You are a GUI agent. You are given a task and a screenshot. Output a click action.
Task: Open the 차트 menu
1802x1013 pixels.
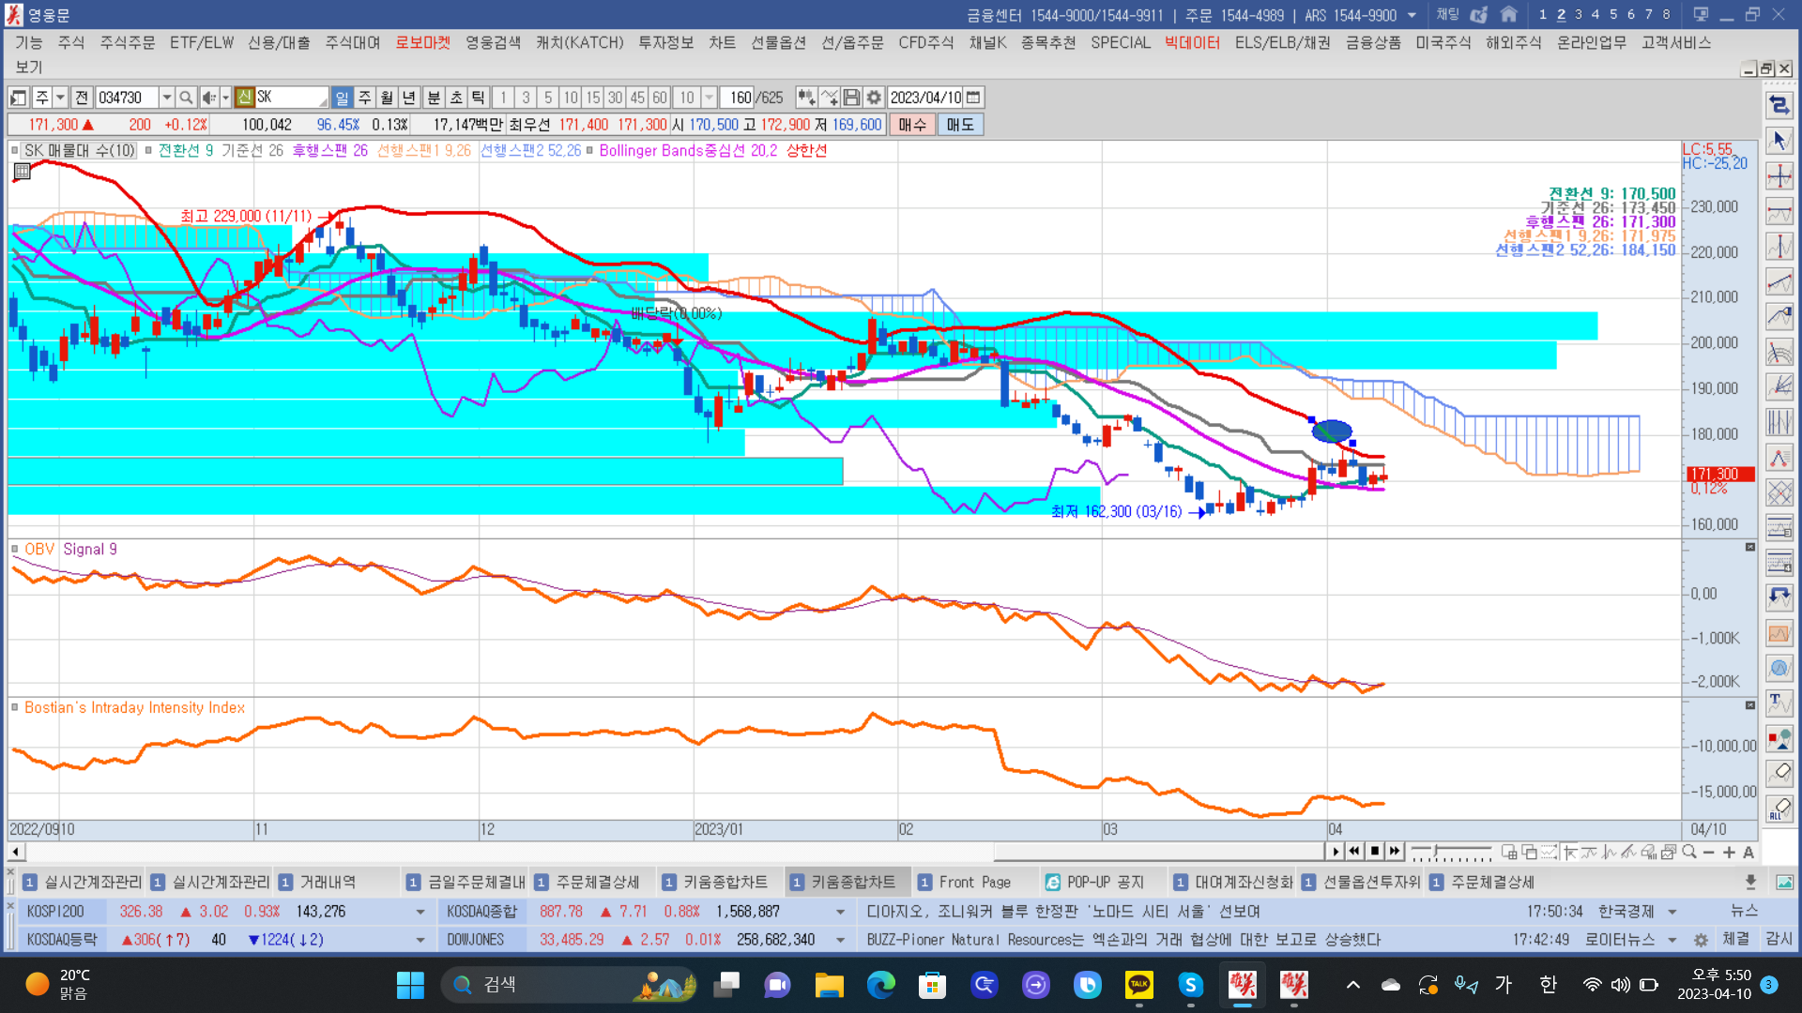pyautogui.click(x=722, y=42)
